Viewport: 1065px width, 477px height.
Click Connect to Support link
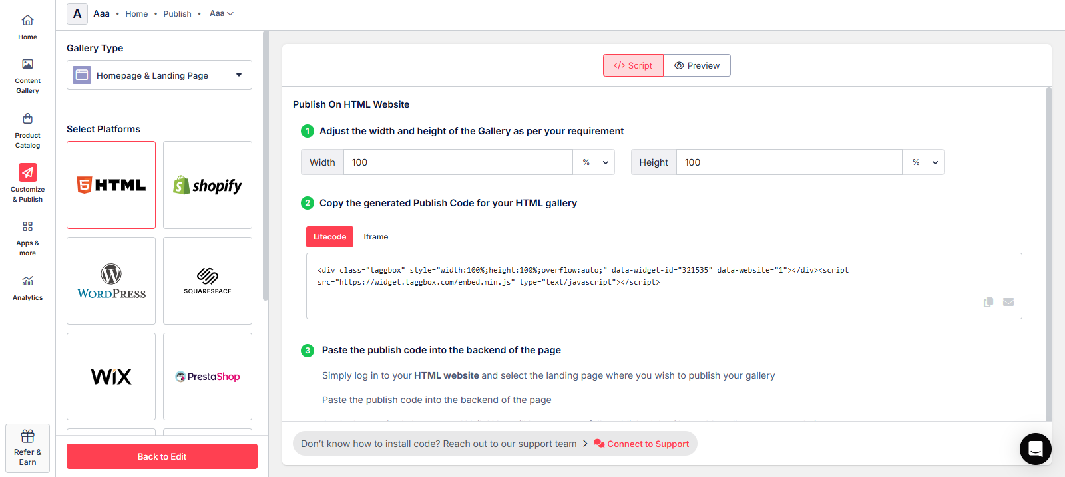[x=642, y=444]
